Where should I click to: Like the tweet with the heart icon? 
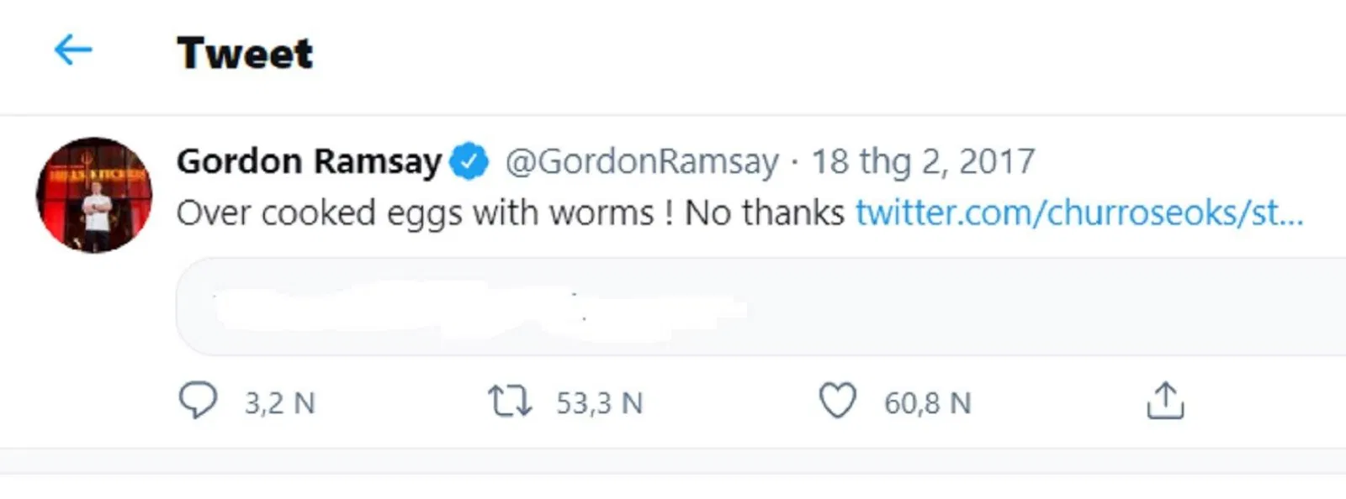839,402
